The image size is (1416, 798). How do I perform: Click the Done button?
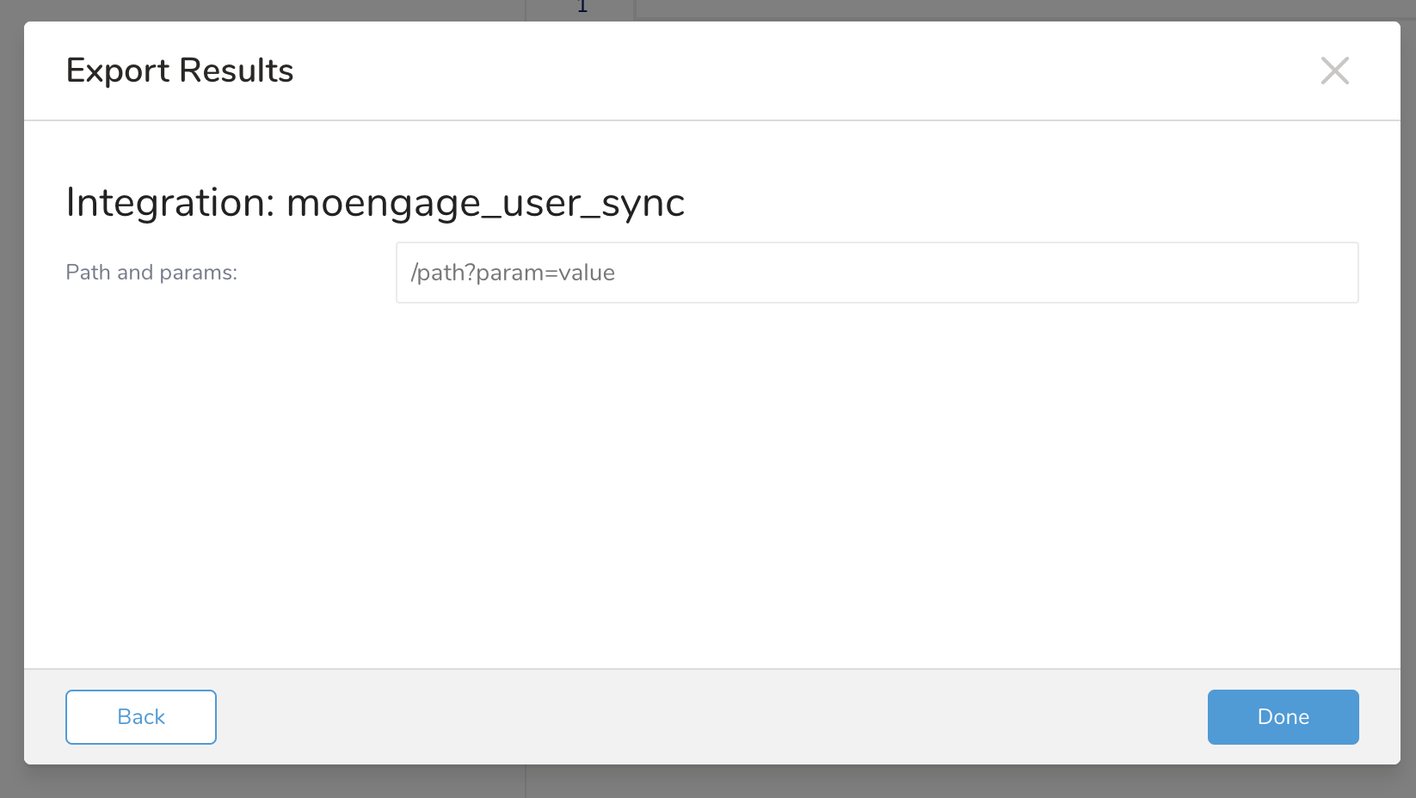[x=1283, y=716]
